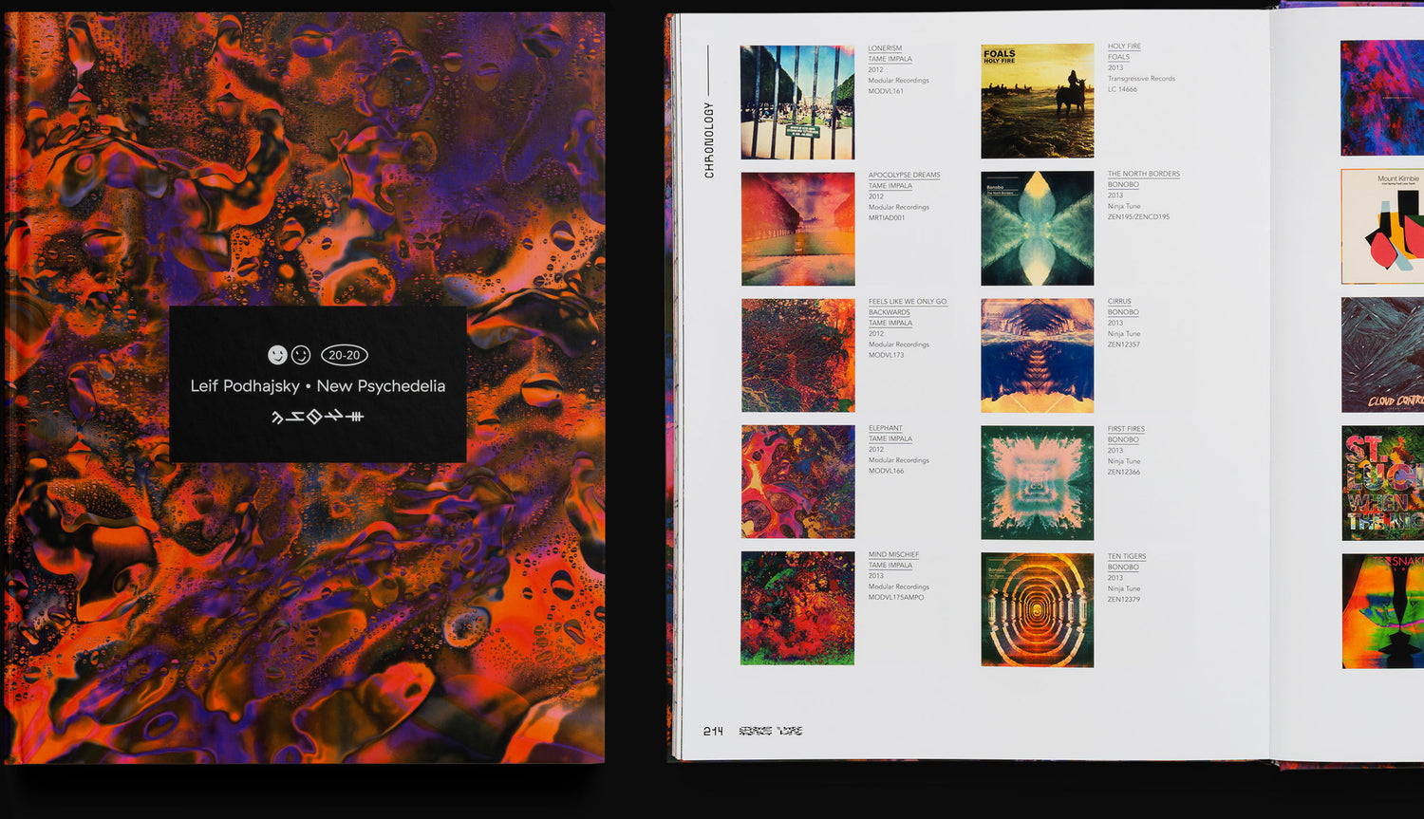Image resolution: width=1424 pixels, height=819 pixels.
Task: Open the Foals Holy Fire album cover
Action: (x=1037, y=101)
